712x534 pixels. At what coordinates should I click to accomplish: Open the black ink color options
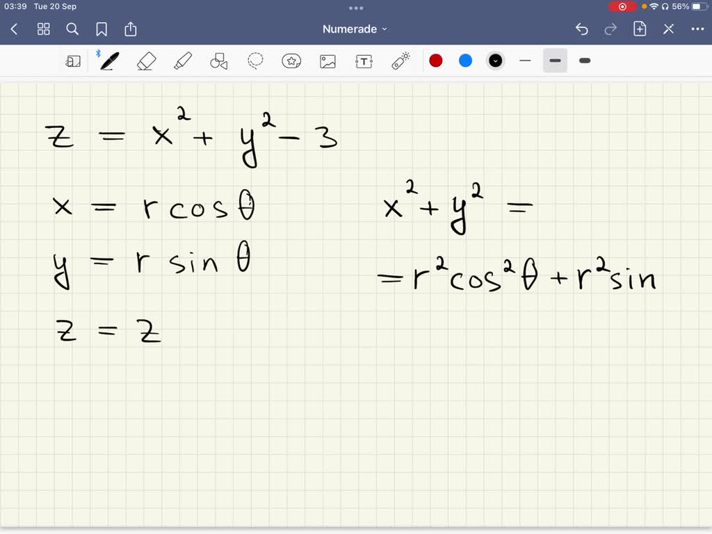[495, 60]
